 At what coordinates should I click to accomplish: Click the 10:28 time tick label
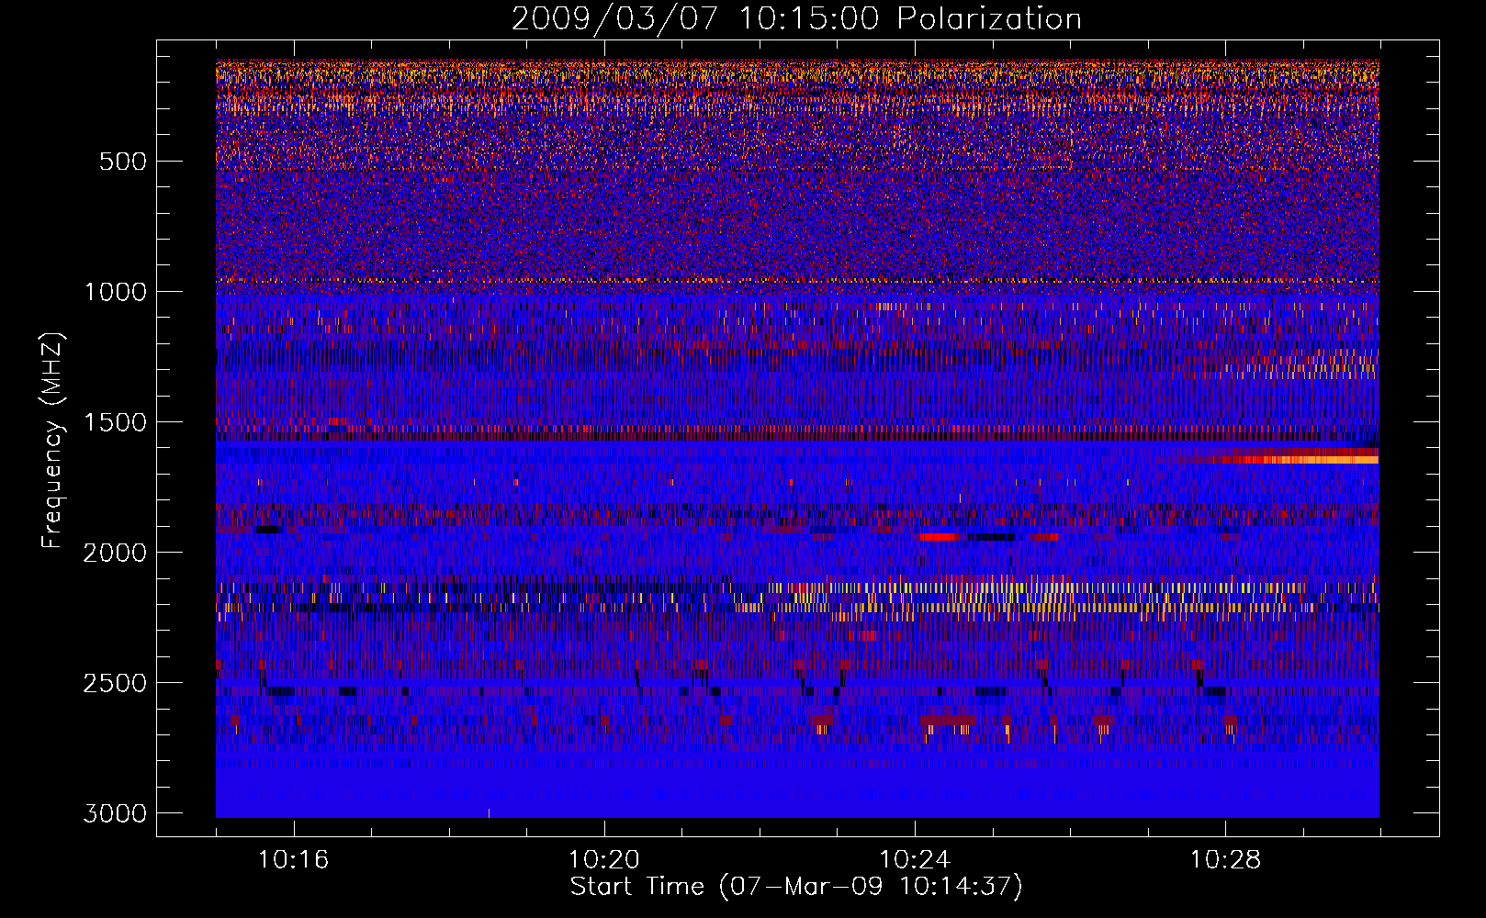pos(1225,860)
